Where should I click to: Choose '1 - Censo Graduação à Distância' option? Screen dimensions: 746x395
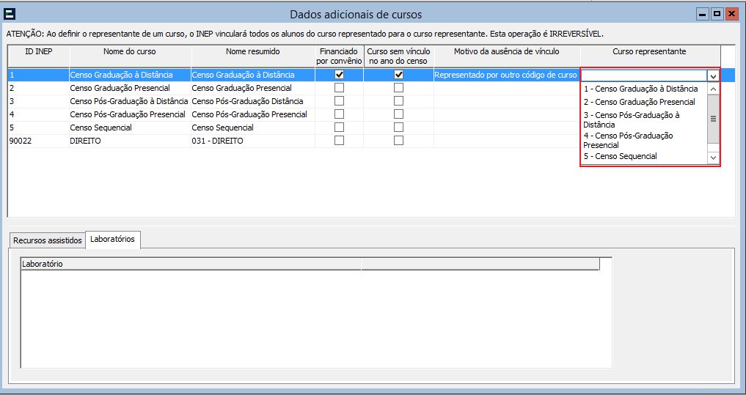click(x=641, y=89)
